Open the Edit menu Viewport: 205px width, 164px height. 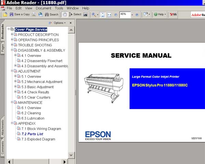click(x=18, y=8)
